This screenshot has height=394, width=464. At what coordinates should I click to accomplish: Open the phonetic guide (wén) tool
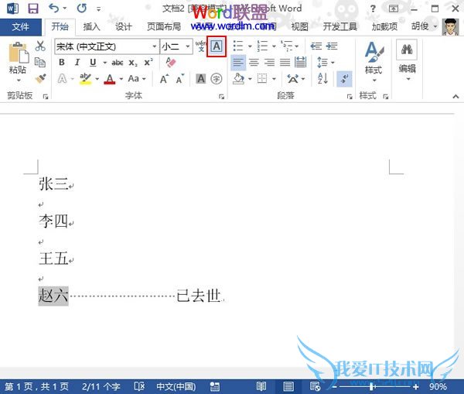200,46
